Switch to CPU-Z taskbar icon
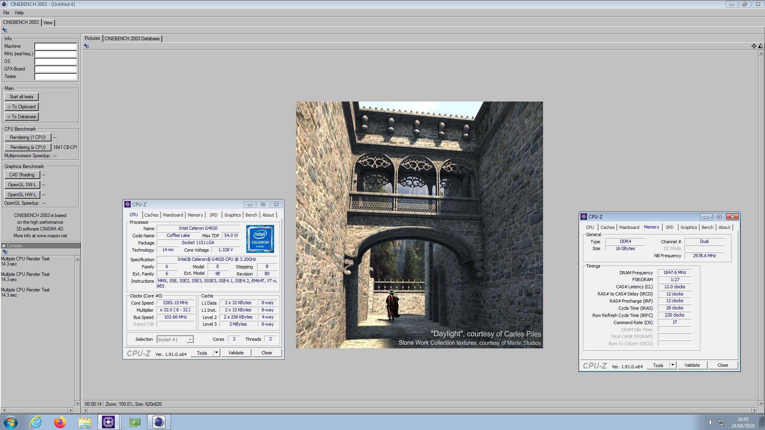The height and width of the screenshot is (430, 765). tap(108, 422)
